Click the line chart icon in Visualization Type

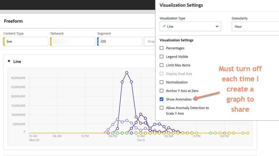tap(164, 26)
